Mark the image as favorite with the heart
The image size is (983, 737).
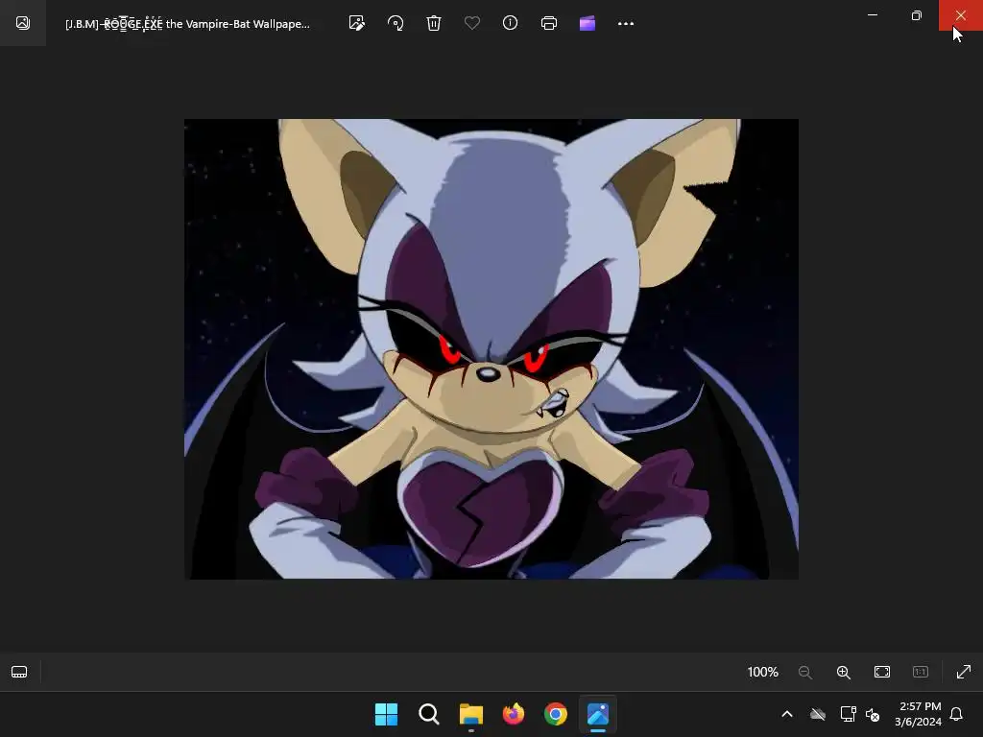click(x=472, y=23)
